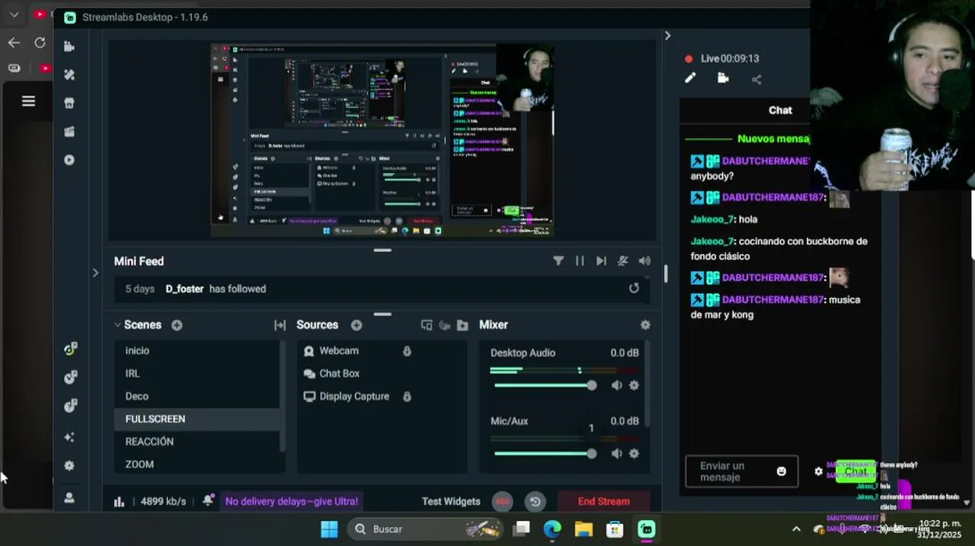
Task: Open the performance stats bar-chart icon
Action: pos(119,501)
